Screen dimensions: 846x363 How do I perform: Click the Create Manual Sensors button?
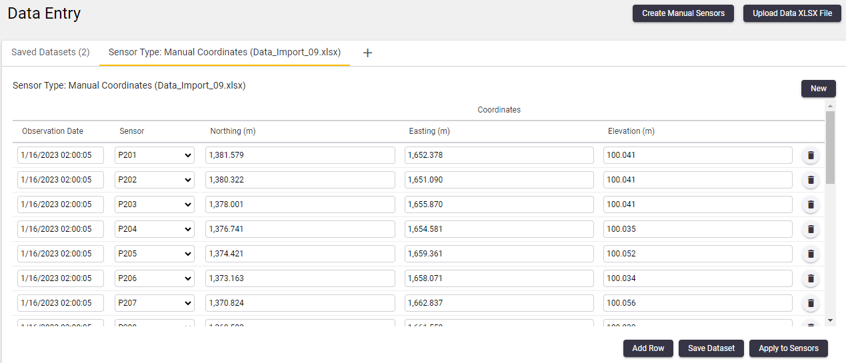(683, 13)
